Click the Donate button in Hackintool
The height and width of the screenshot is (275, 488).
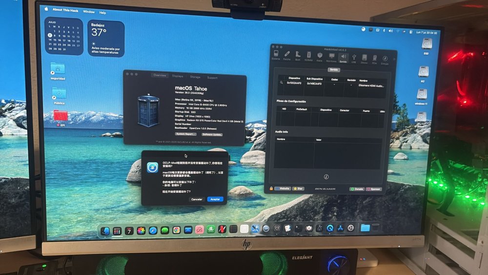pyautogui.click(x=357, y=189)
